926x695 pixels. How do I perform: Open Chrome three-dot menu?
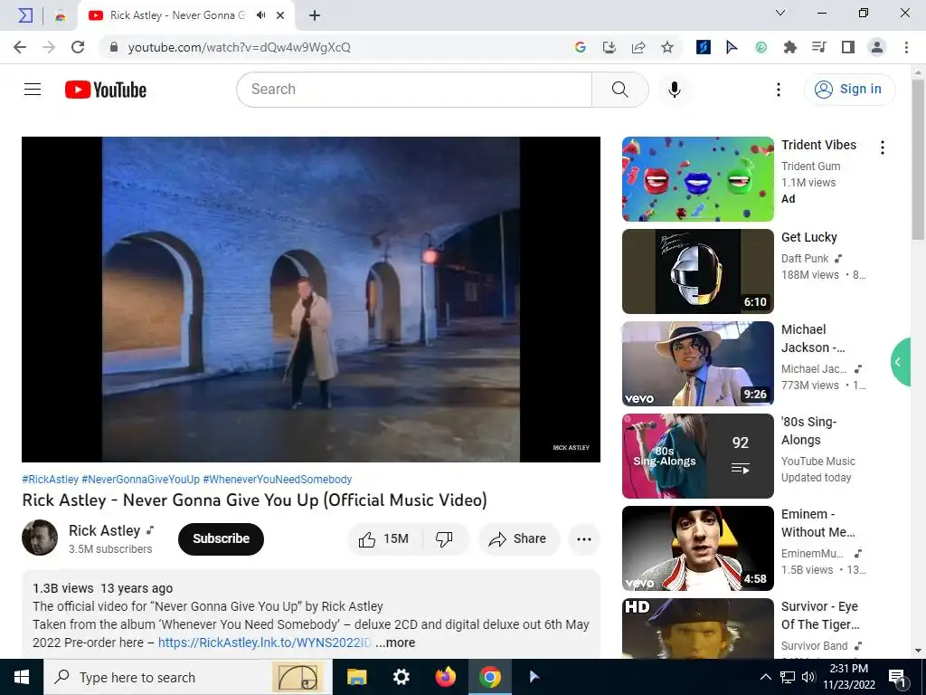pos(906,47)
